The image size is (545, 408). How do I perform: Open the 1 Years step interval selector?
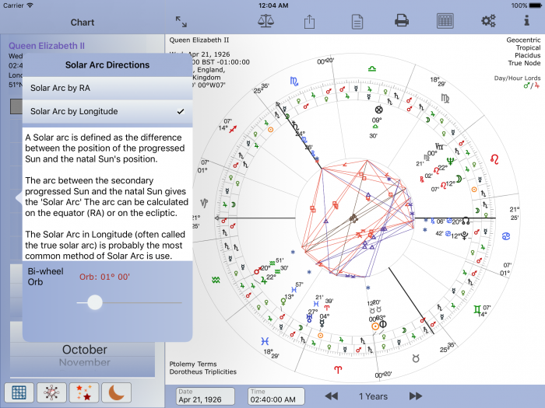373,396
